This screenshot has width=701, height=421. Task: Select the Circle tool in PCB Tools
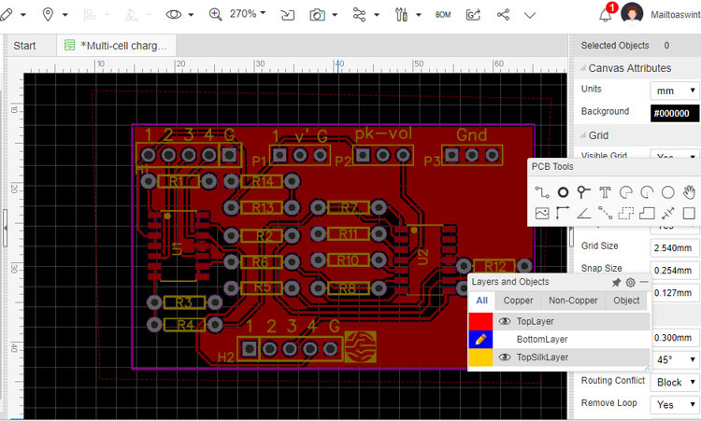668,192
